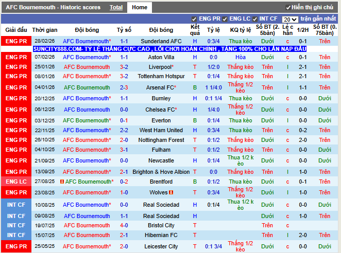Click the 1/2H column header
341x253 pixels.
point(303,30)
